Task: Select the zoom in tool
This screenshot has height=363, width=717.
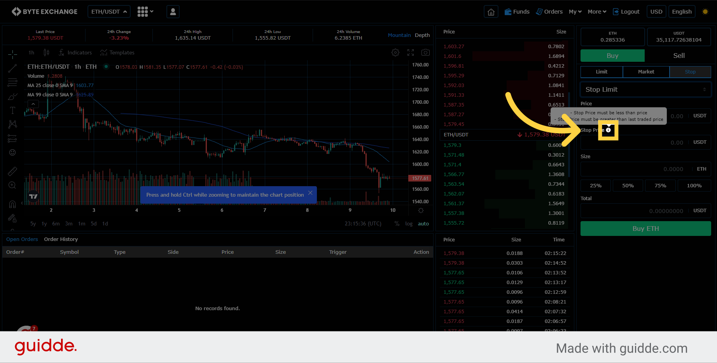Action: tap(12, 185)
